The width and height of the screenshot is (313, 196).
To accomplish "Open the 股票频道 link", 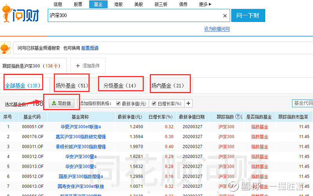I will coord(90,48).
